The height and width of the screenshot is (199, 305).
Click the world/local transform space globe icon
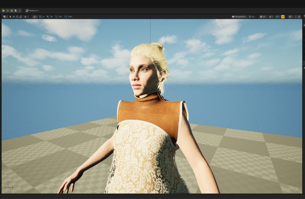point(25,17)
